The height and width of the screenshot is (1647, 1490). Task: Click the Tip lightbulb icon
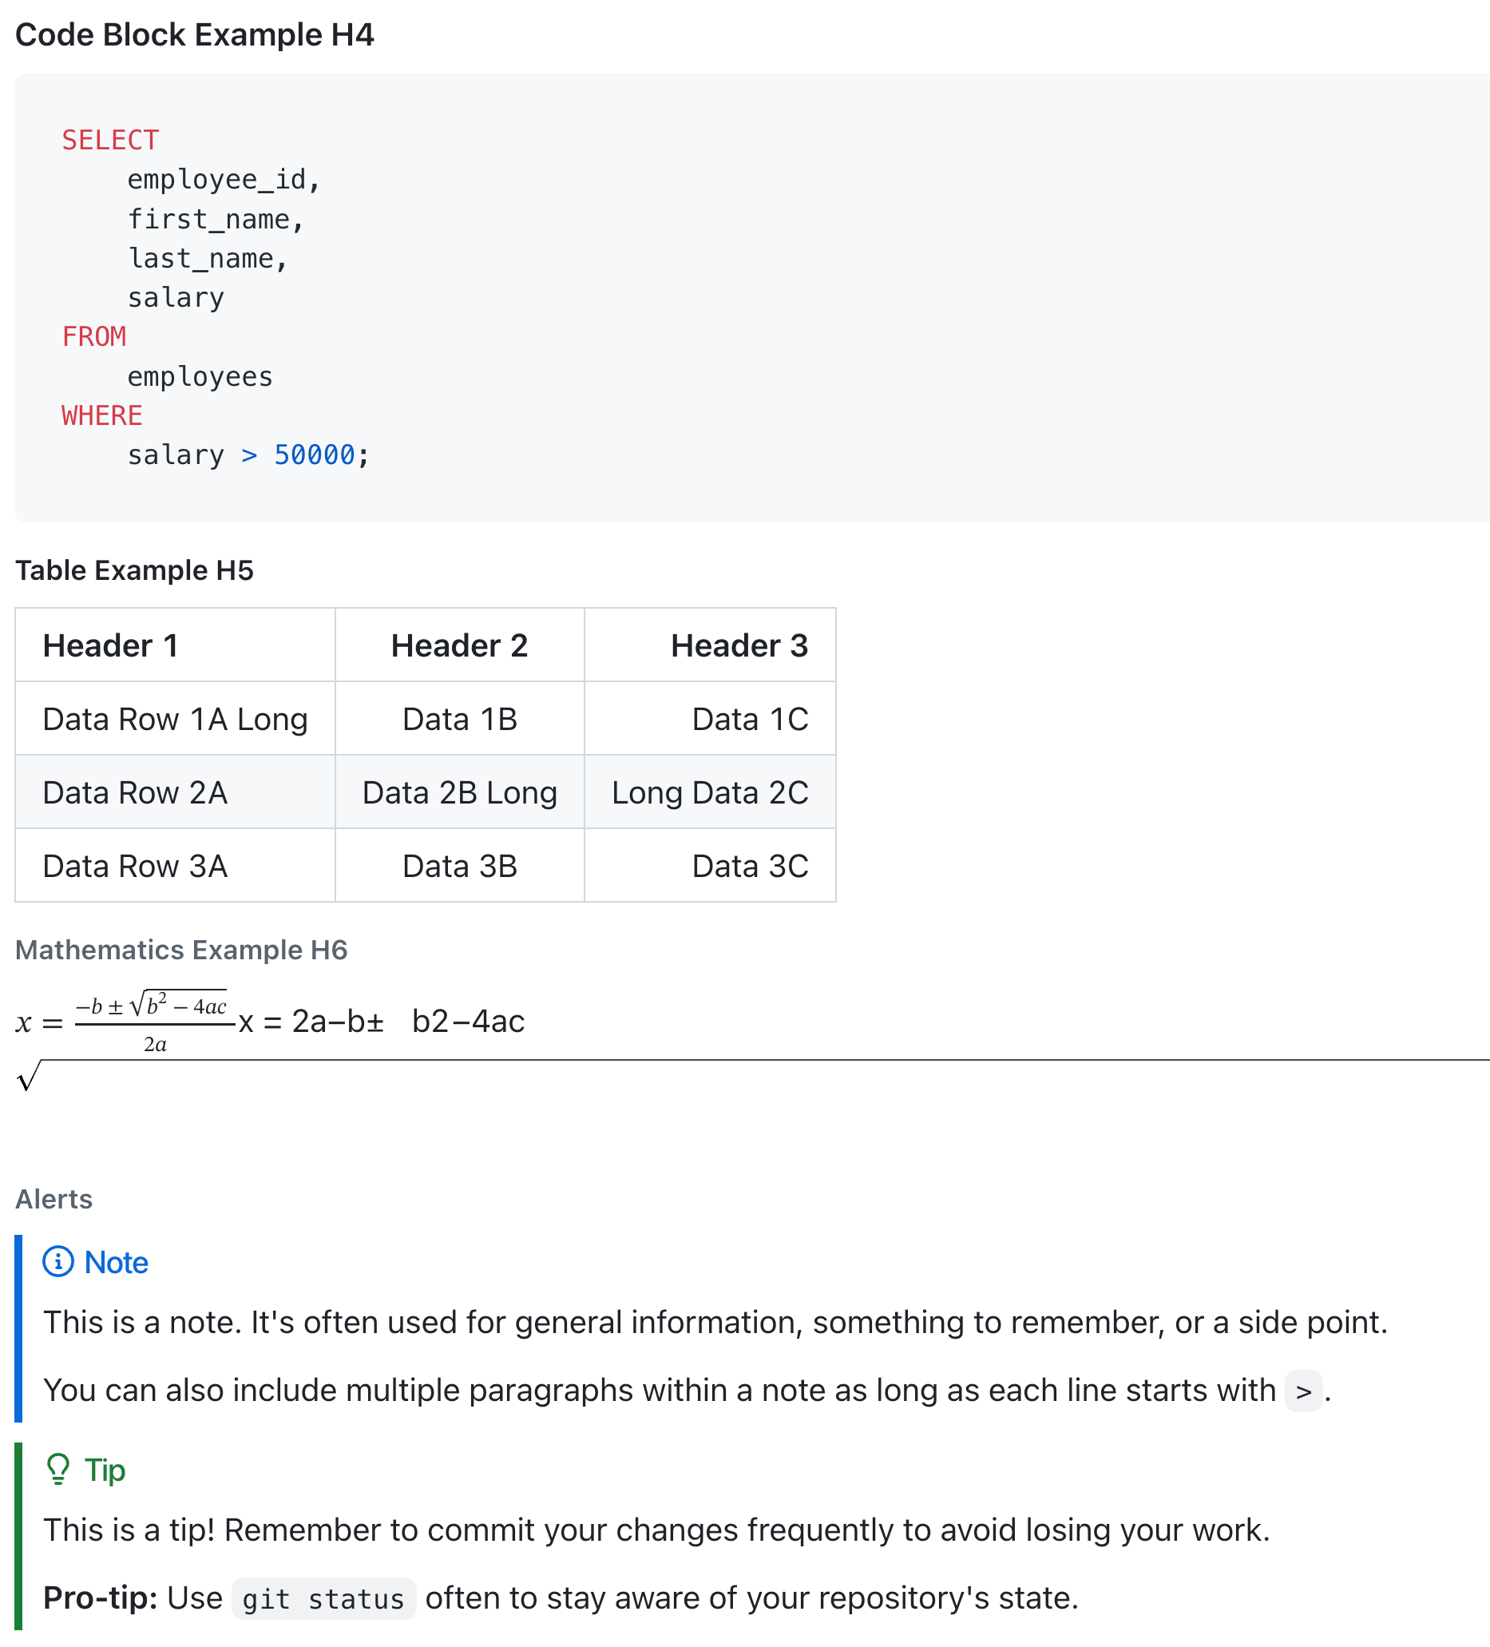point(58,1469)
